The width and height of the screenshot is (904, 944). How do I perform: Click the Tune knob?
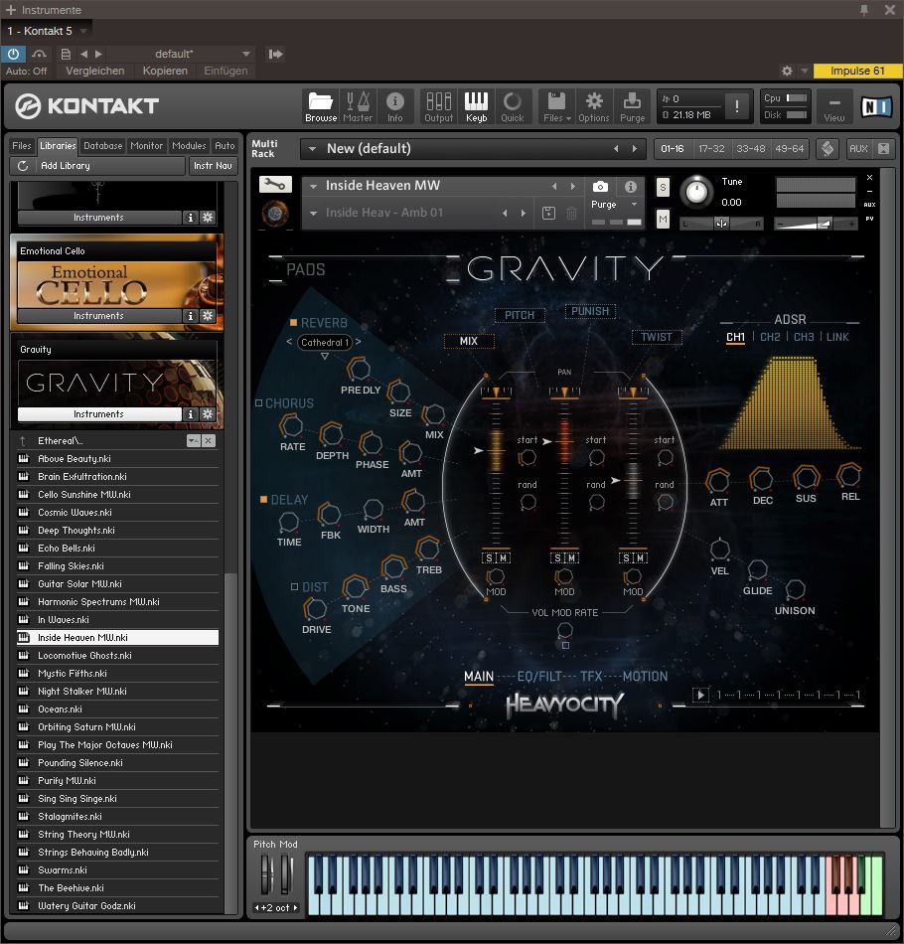[696, 192]
